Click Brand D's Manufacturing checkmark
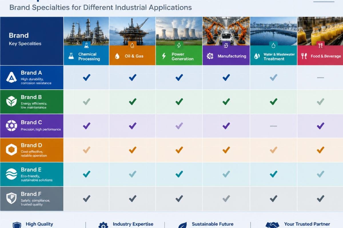The height and width of the screenshot is (228, 343). click(226, 150)
